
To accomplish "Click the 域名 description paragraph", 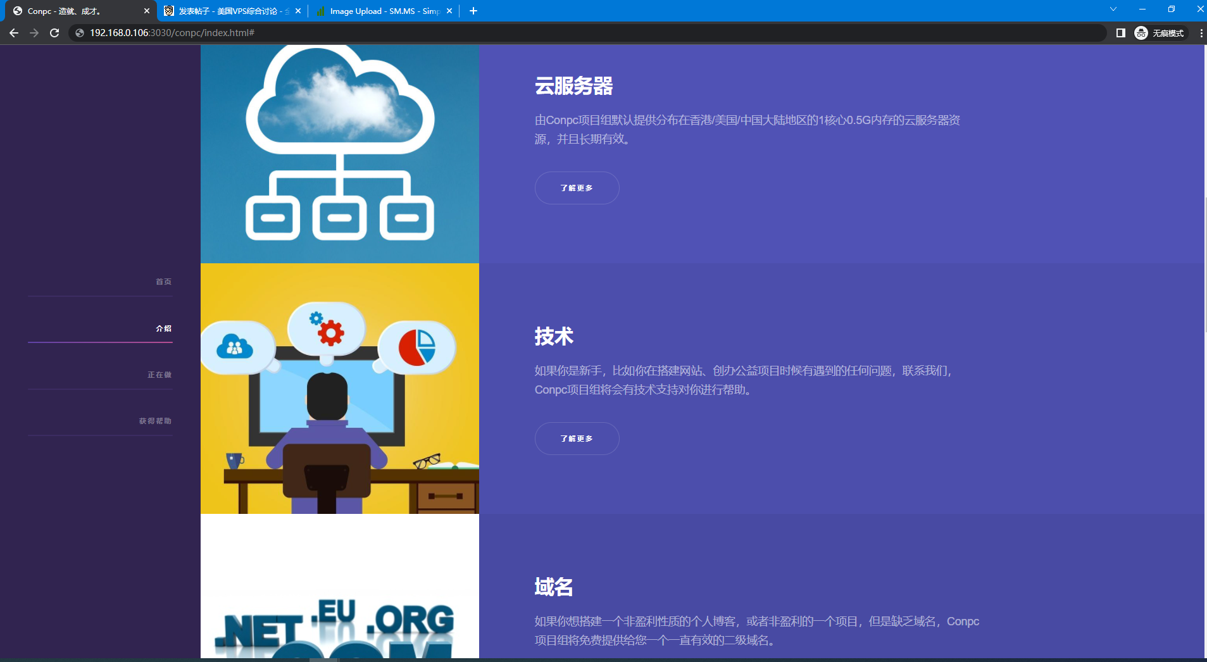I will [757, 631].
